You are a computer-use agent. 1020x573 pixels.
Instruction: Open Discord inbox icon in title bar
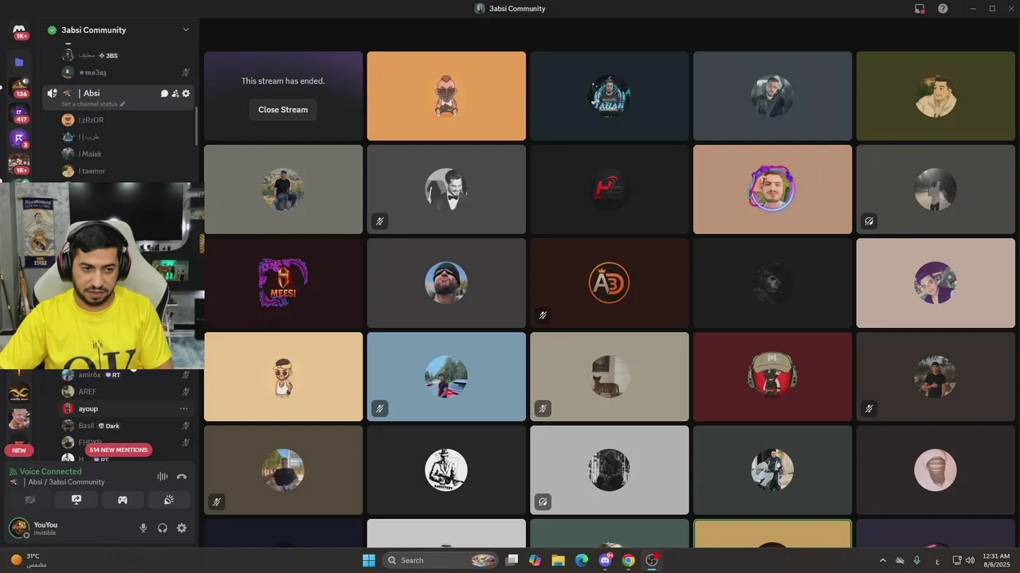tap(920, 8)
